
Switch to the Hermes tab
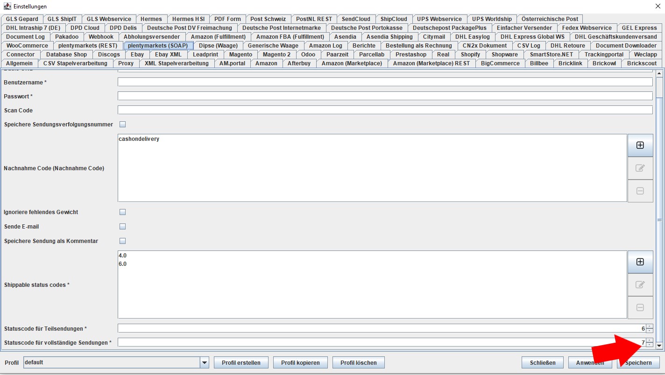pyautogui.click(x=151, y=19)
